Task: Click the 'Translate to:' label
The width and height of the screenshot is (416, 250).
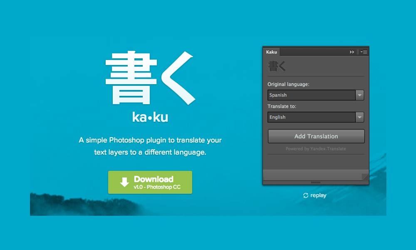Action: [282, 106]
